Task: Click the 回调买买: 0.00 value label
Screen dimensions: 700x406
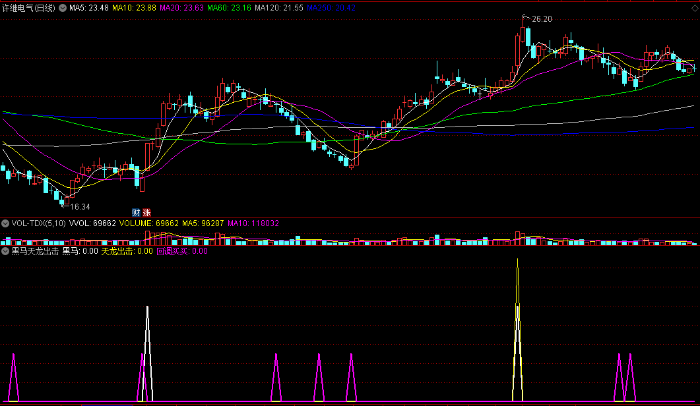Action: tap(181, 251)
